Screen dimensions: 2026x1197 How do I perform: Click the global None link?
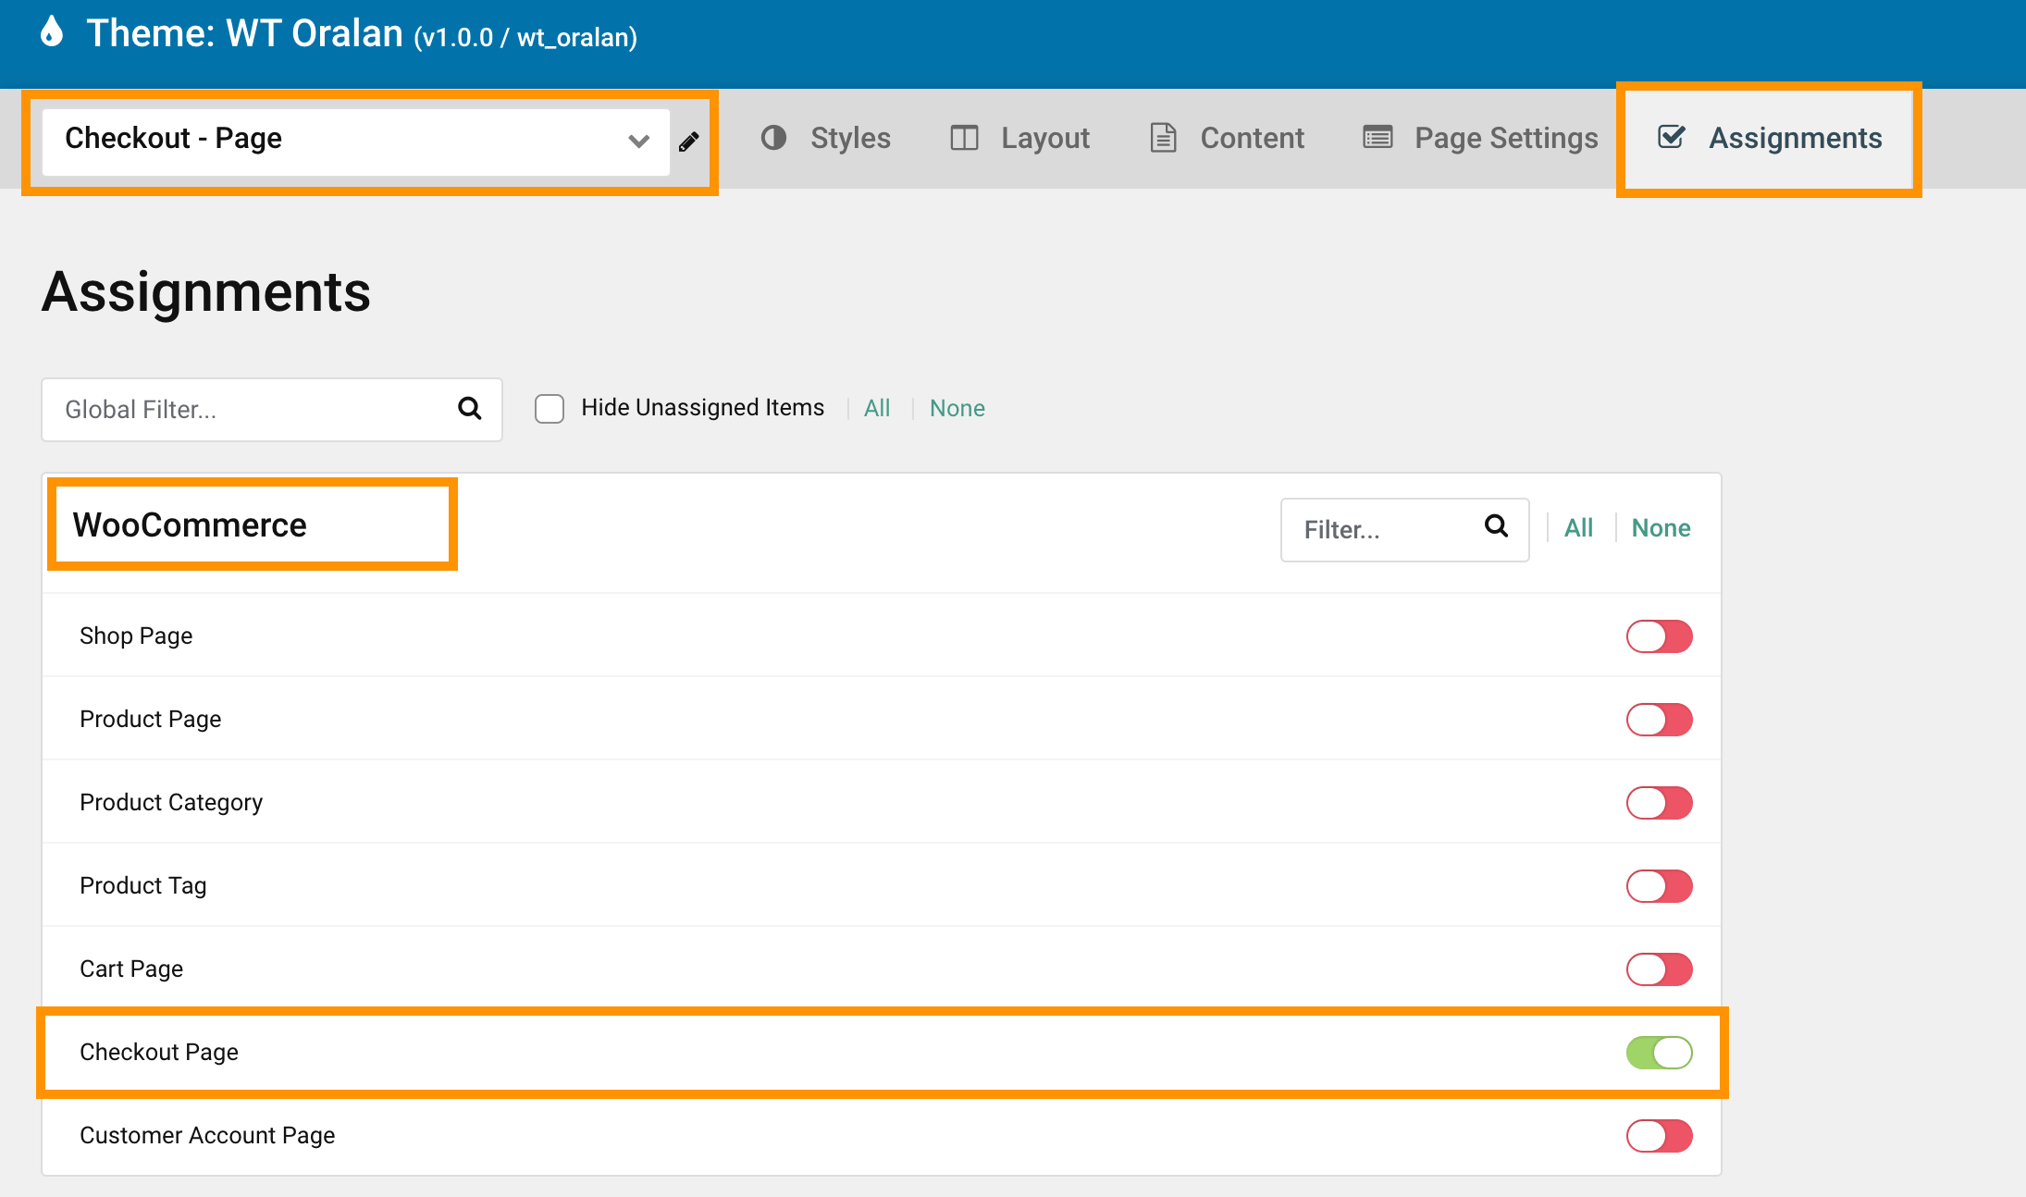click(957, 408)
